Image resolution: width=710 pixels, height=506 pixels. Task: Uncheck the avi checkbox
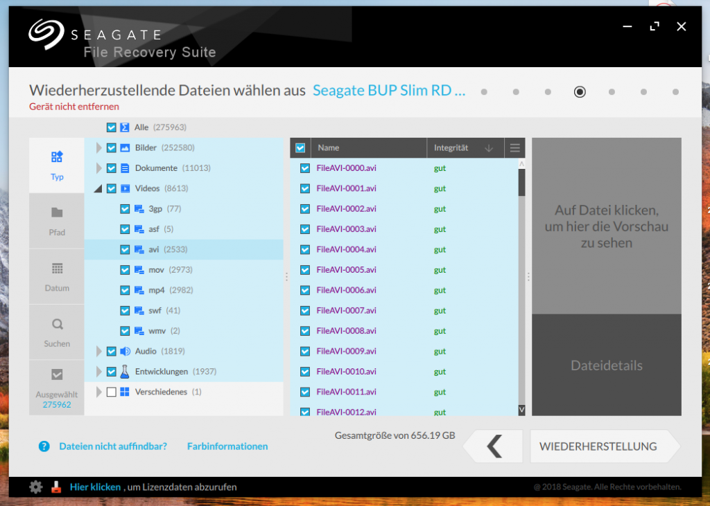[x=125, y=250]
